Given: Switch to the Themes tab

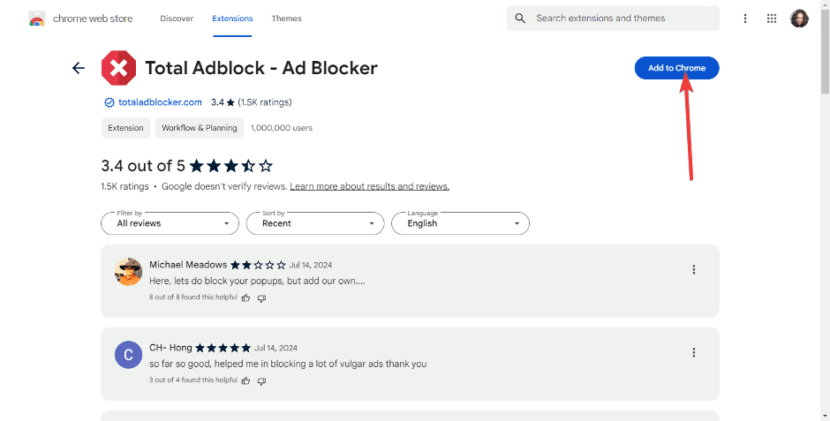Looking at the screenshot, I should click(x=286, y=19).
